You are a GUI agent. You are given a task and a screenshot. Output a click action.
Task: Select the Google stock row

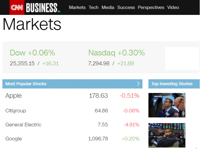tap(72, 139)
